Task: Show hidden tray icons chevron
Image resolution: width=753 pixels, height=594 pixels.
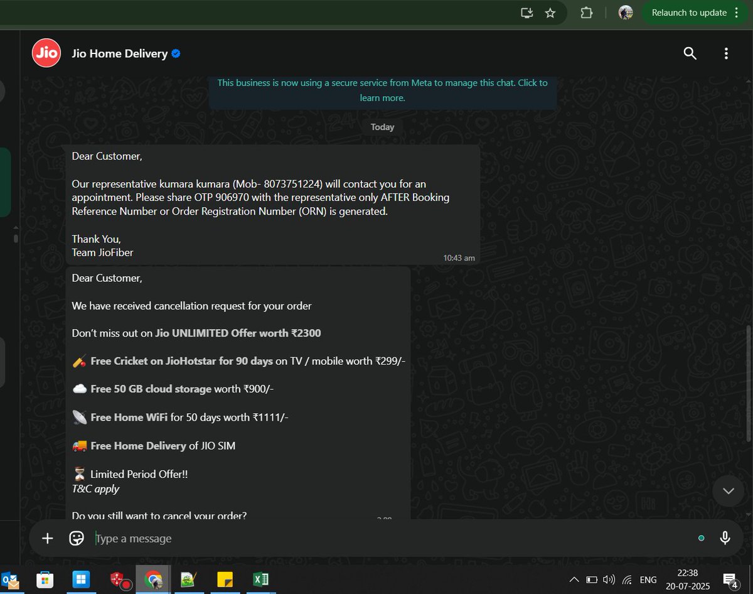Action: pyautogui.click(x=574, y=580)
